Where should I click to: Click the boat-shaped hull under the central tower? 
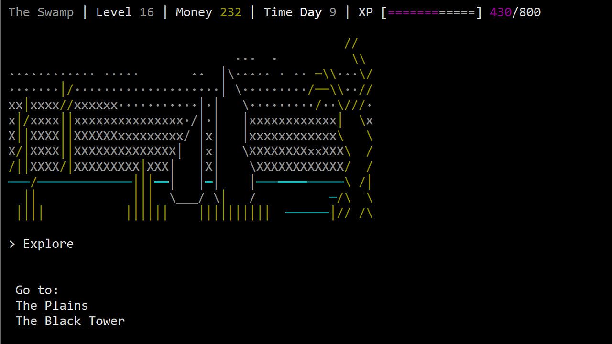coord(187,198)
